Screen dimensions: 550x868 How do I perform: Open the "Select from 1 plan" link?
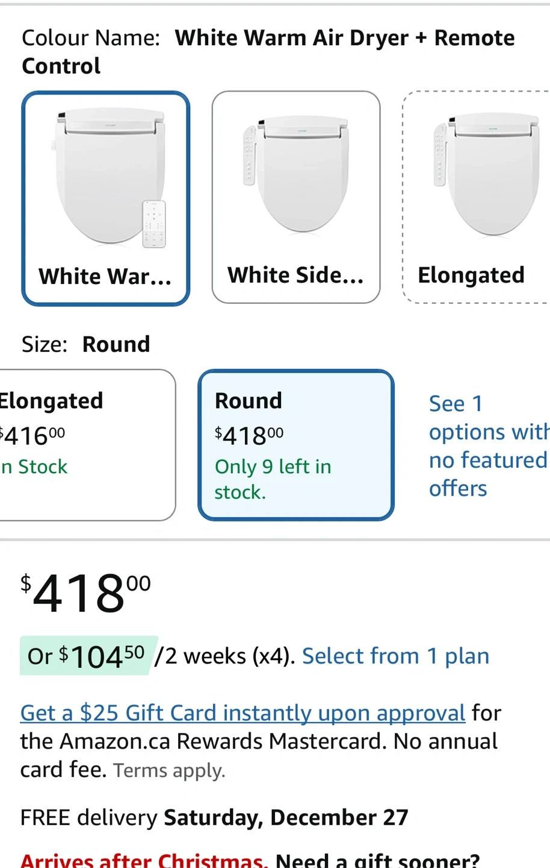click(x=395, y=656)
